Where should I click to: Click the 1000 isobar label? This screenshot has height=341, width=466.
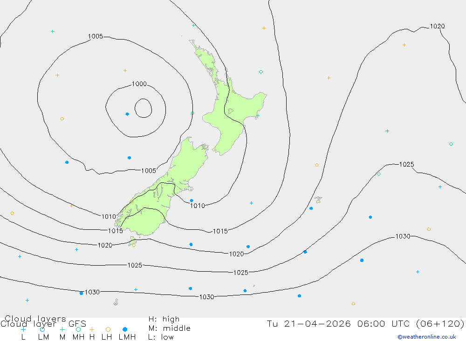139,84
